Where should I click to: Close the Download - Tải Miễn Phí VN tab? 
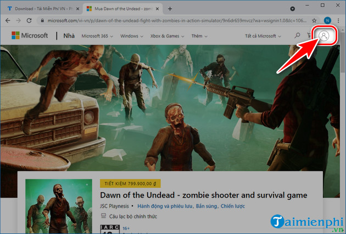click(x=77, y=9)
